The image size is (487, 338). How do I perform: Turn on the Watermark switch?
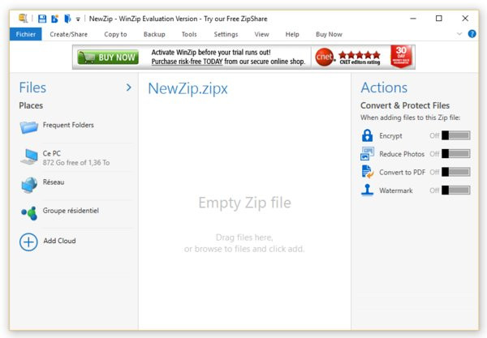455,190
